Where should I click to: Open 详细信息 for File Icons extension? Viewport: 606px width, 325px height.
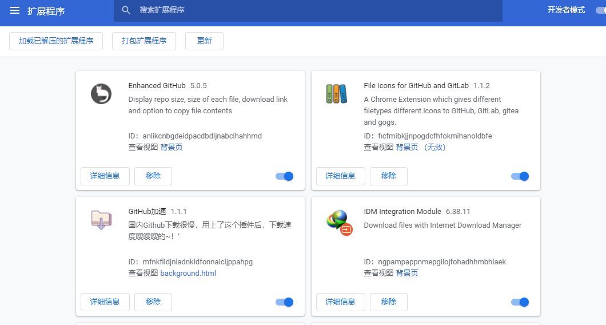(x=341, y=176)
